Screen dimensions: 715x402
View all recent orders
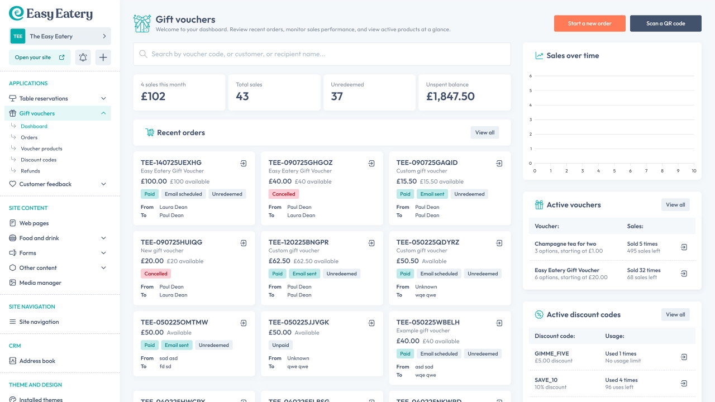[484, 133]
